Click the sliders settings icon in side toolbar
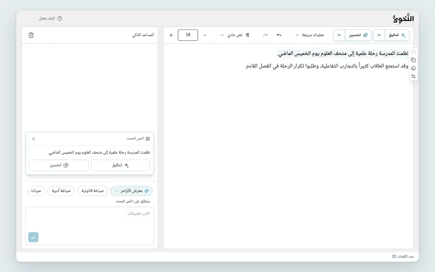 coord(413,76)
